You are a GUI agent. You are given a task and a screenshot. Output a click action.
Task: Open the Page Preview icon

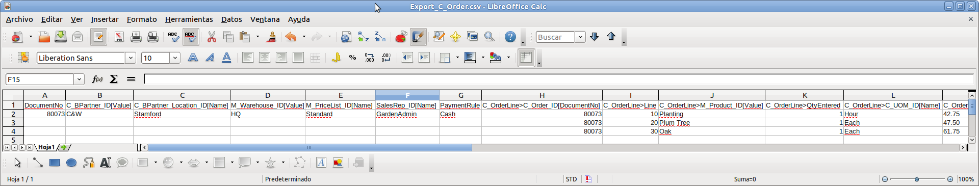[x=152, y=37]
